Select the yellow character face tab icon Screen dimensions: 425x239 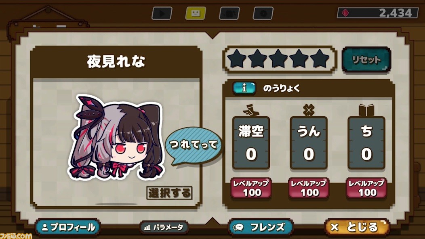[196, 13]
